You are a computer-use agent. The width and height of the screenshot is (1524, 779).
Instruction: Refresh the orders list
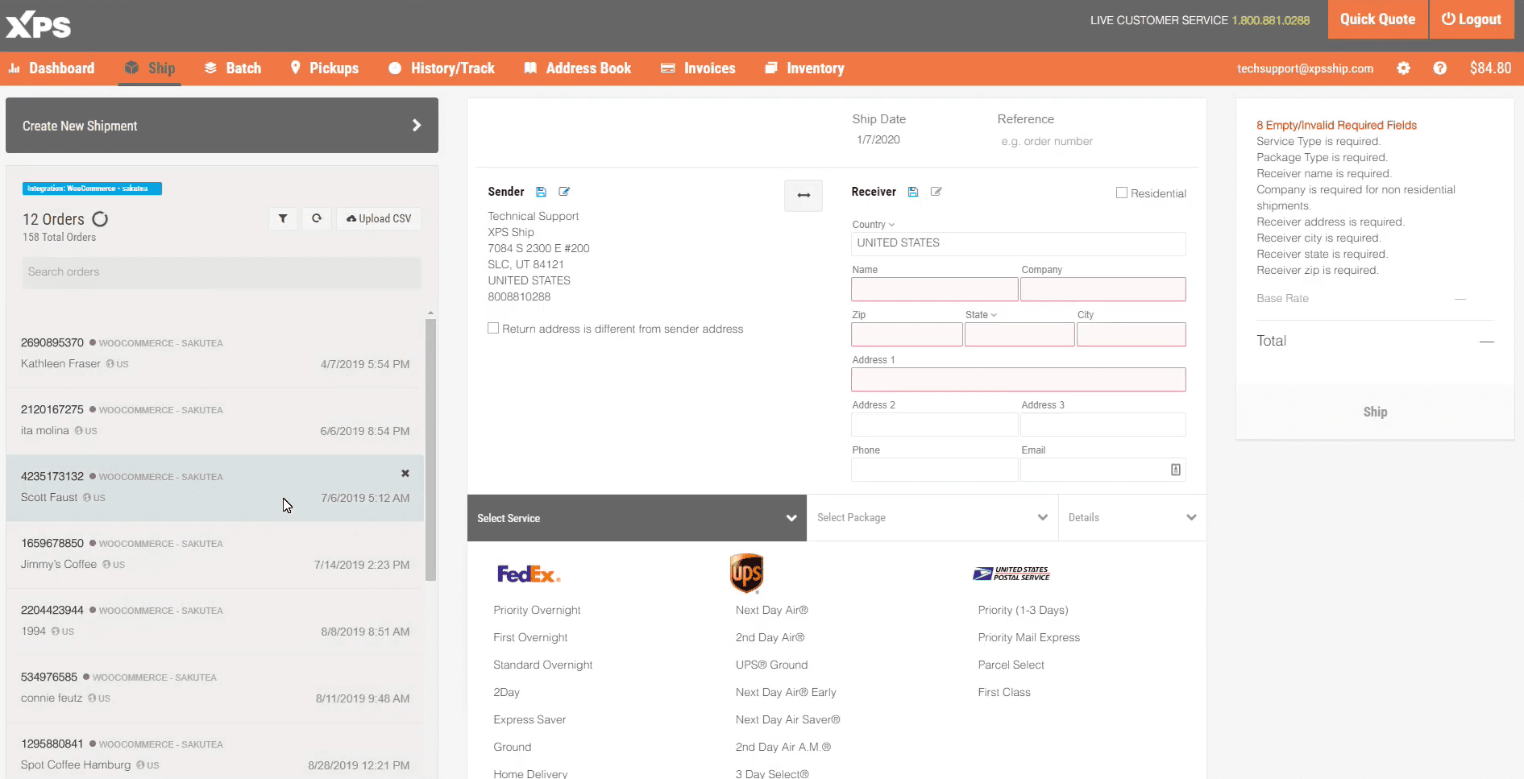(317, 218)
